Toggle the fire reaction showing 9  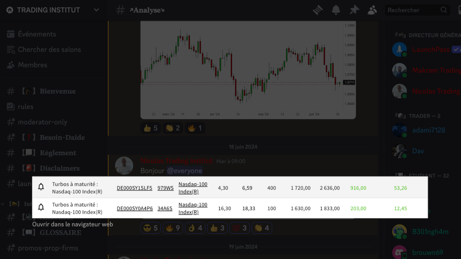[173, 228]
